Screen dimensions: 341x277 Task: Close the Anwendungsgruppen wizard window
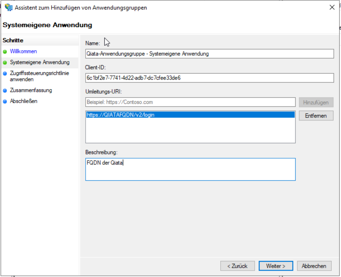coord(332,7)
